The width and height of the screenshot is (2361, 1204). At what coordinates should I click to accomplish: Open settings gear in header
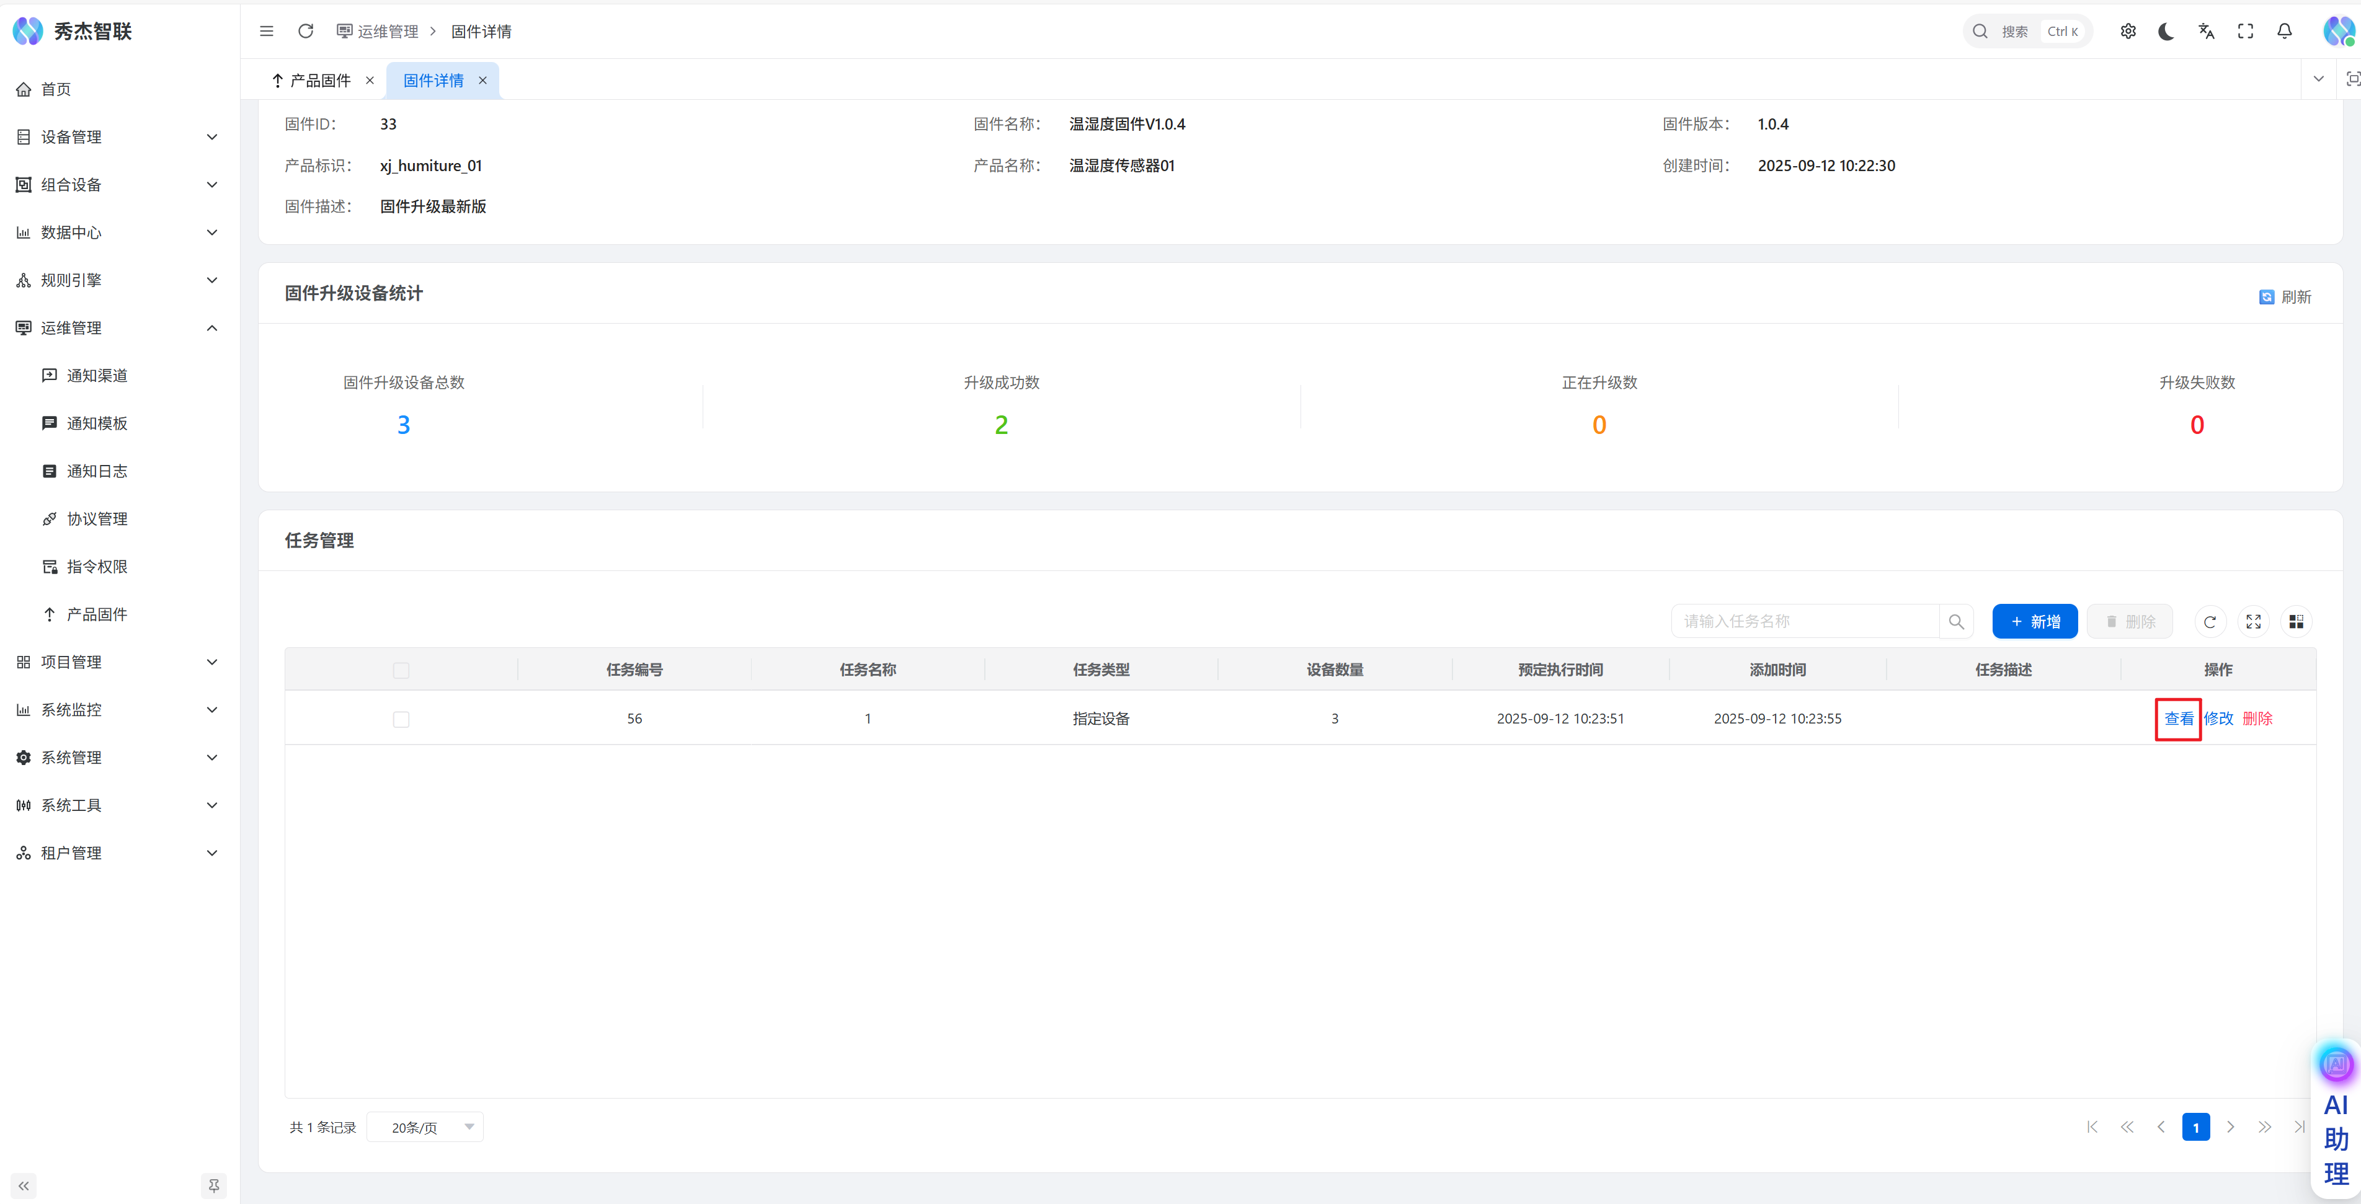click(2128, 31)
